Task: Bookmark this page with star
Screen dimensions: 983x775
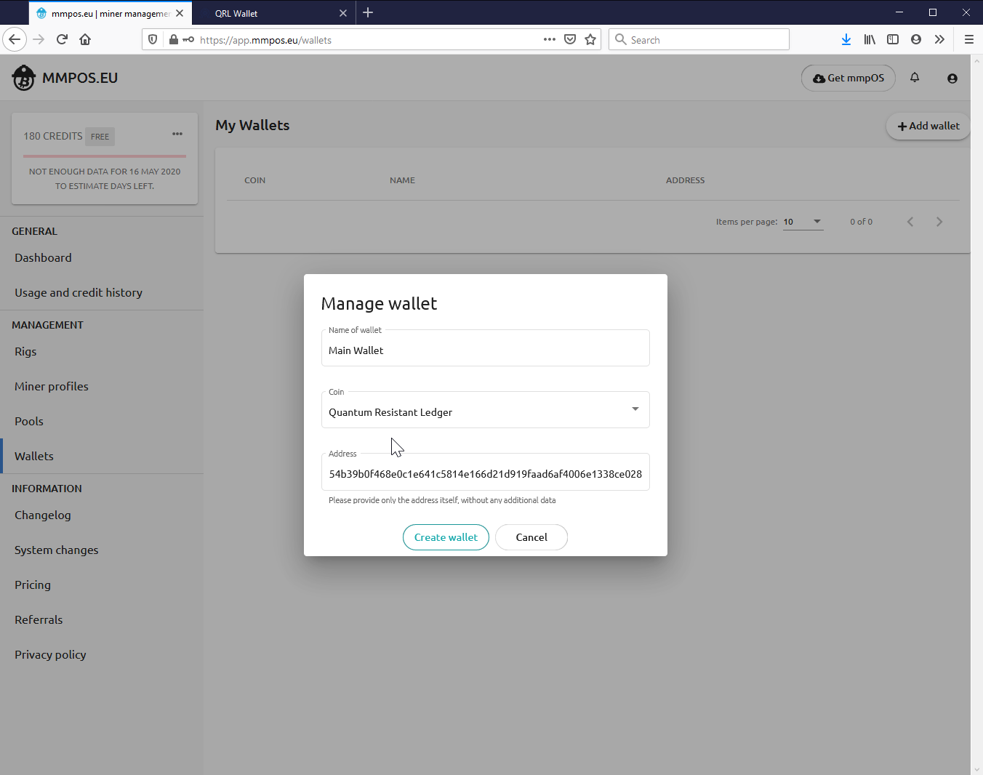Action: pyautogui.click(x=590, y=39)
